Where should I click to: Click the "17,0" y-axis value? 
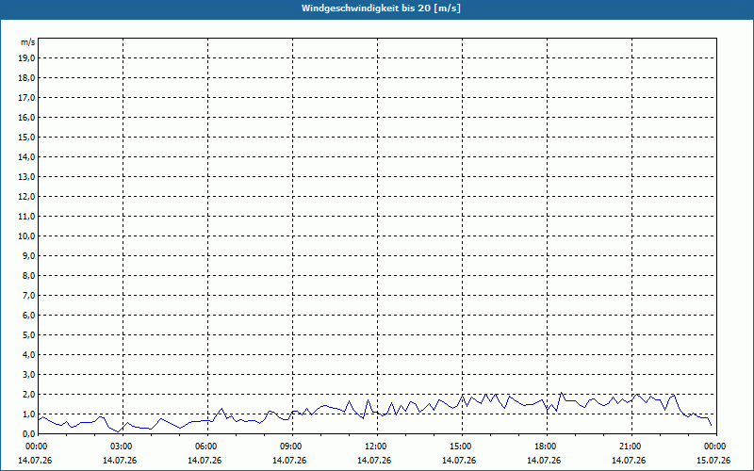[x=26, y=98]
